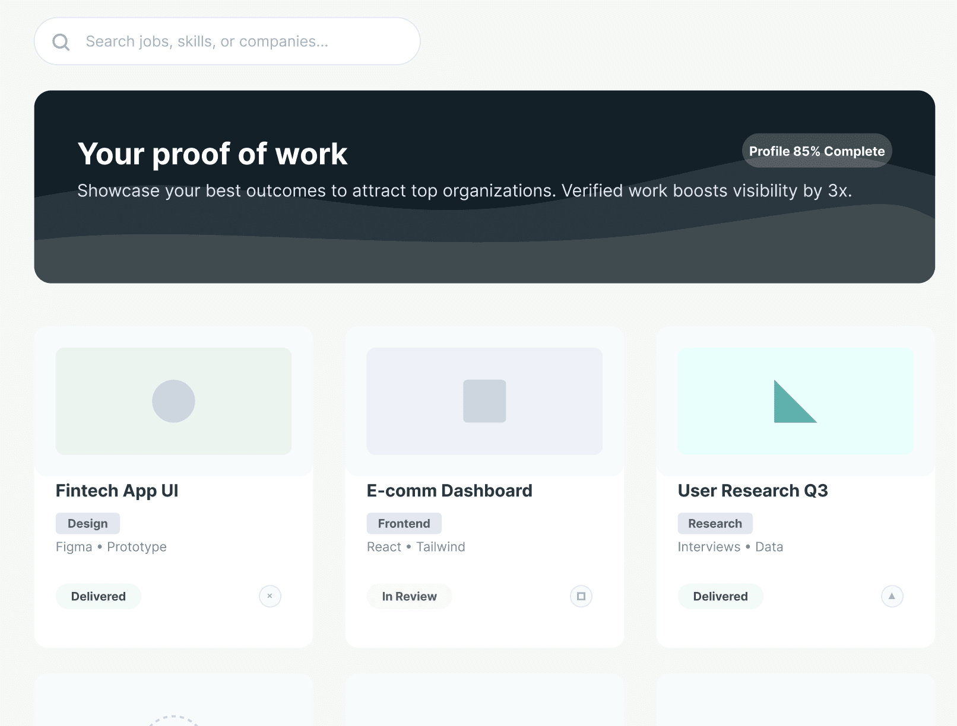Click the square shape in E-comm thumbnail

[484, 401]
